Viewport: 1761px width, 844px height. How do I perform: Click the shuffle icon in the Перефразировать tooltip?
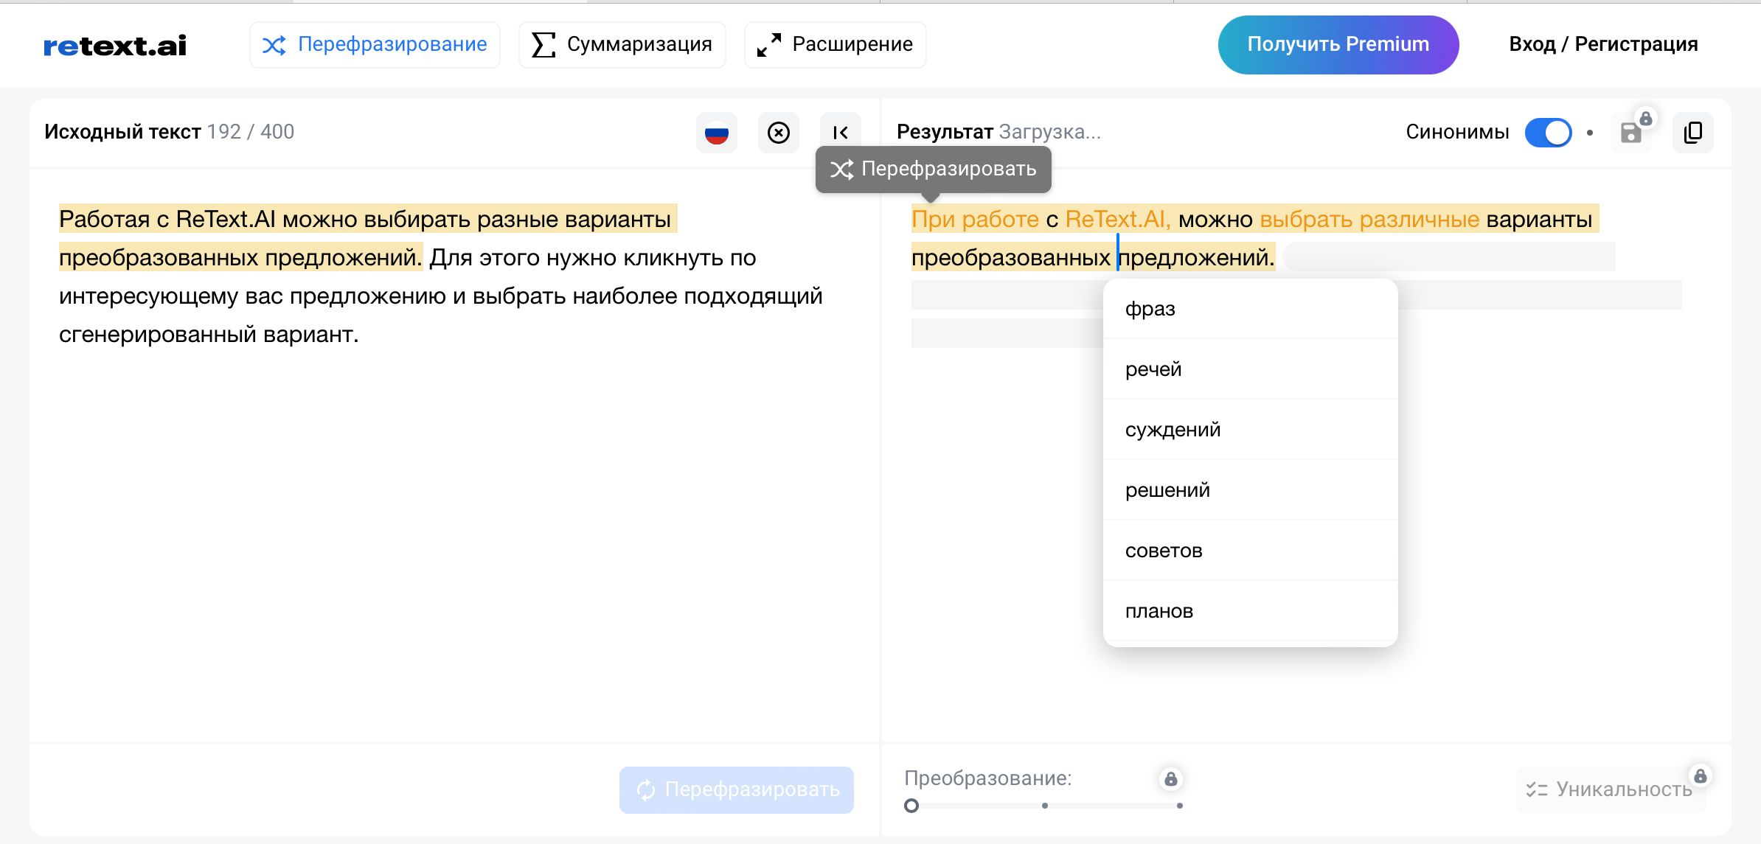pyautogui.click(x=841, y=170)
